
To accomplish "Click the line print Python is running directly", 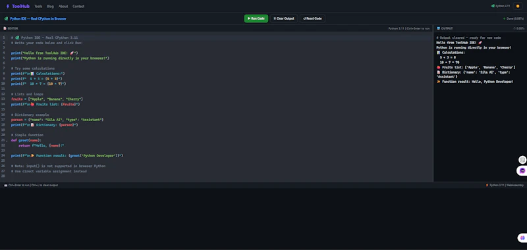I will click(60, 58).
